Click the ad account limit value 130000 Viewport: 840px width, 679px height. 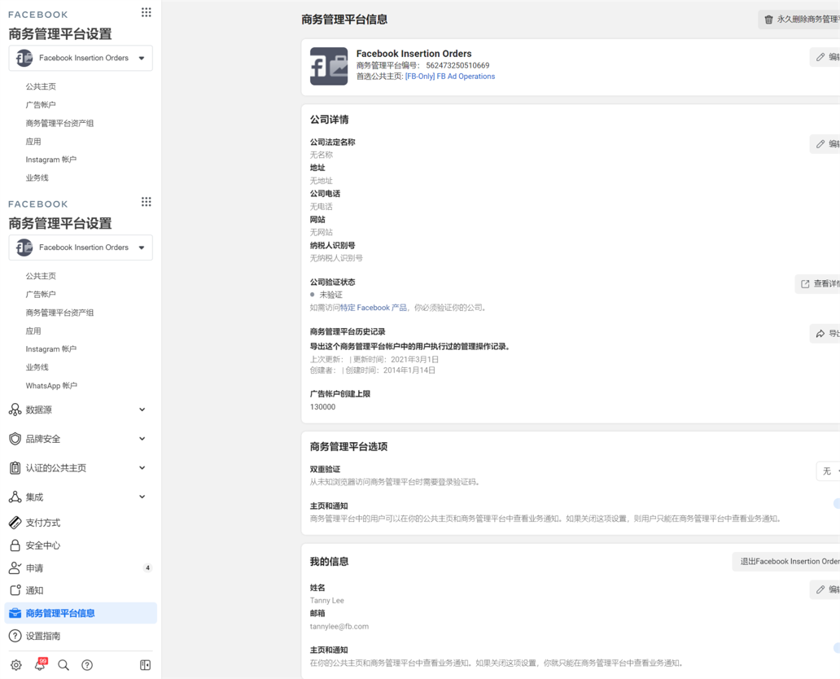322,407
